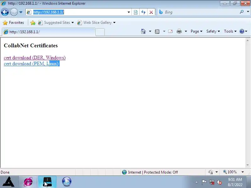Click the RSS Feeds icon
251x188 pixels.
click(x=157, y=32)
